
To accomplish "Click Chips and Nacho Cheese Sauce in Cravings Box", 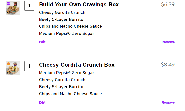I will point(70,26).
